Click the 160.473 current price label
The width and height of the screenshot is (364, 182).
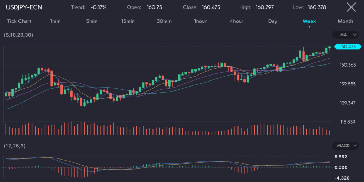pos(348,47)
